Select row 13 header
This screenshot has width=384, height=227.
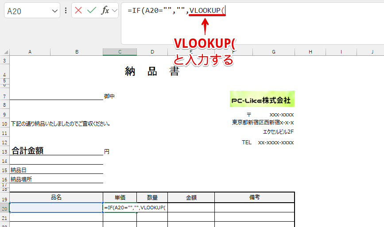pyautogui.click(x=5, y=152)
